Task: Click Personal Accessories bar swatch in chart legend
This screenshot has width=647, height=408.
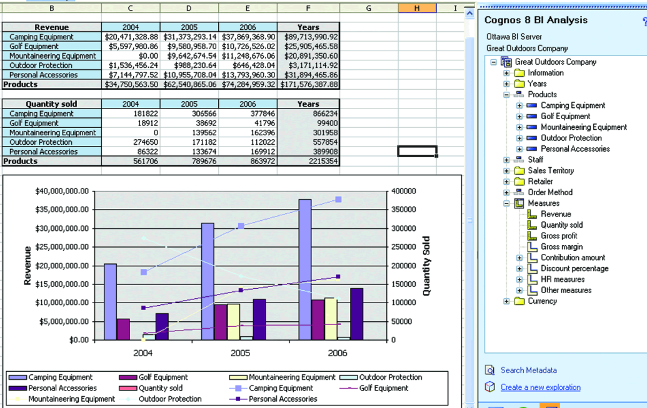Action: (18, 388)
